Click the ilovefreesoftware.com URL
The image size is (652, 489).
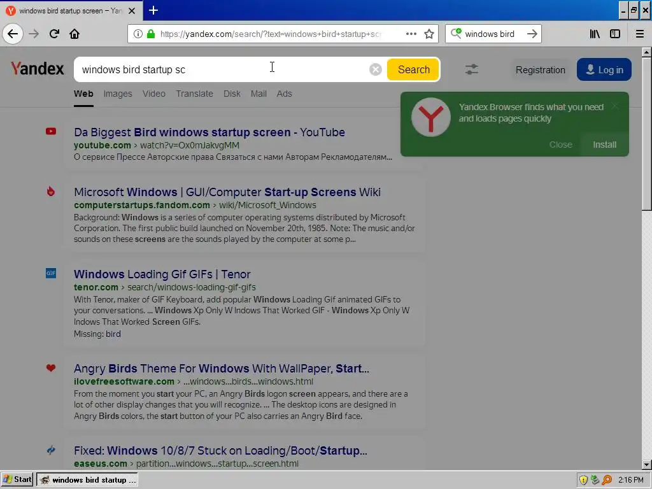point(124,381)
